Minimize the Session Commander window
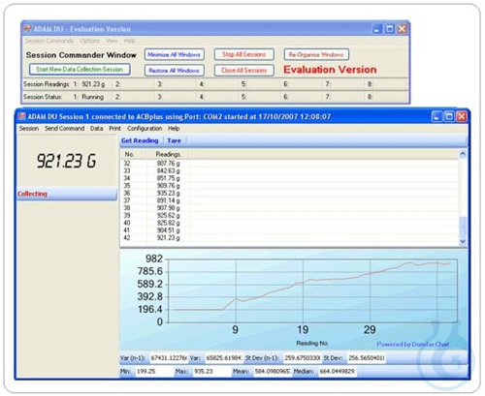Image resolution: width=485 pixels, height=396 pixels. point(377,29)
